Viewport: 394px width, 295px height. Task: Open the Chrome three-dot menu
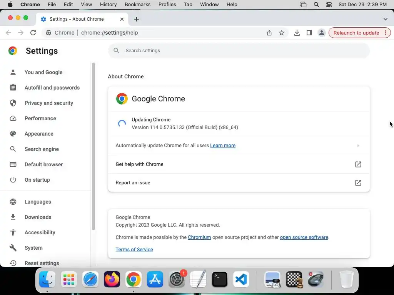(386, 33)
